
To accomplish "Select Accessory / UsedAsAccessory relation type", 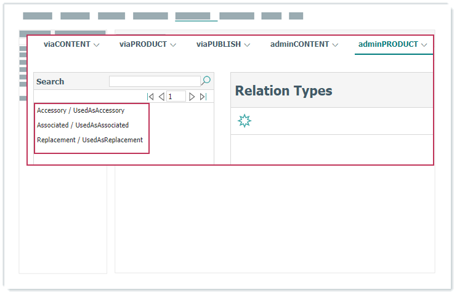I will coord(81,110).
